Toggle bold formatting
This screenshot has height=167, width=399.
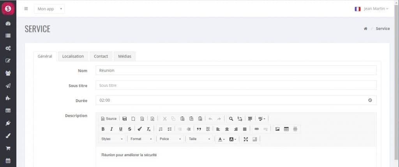click(103, 129)
